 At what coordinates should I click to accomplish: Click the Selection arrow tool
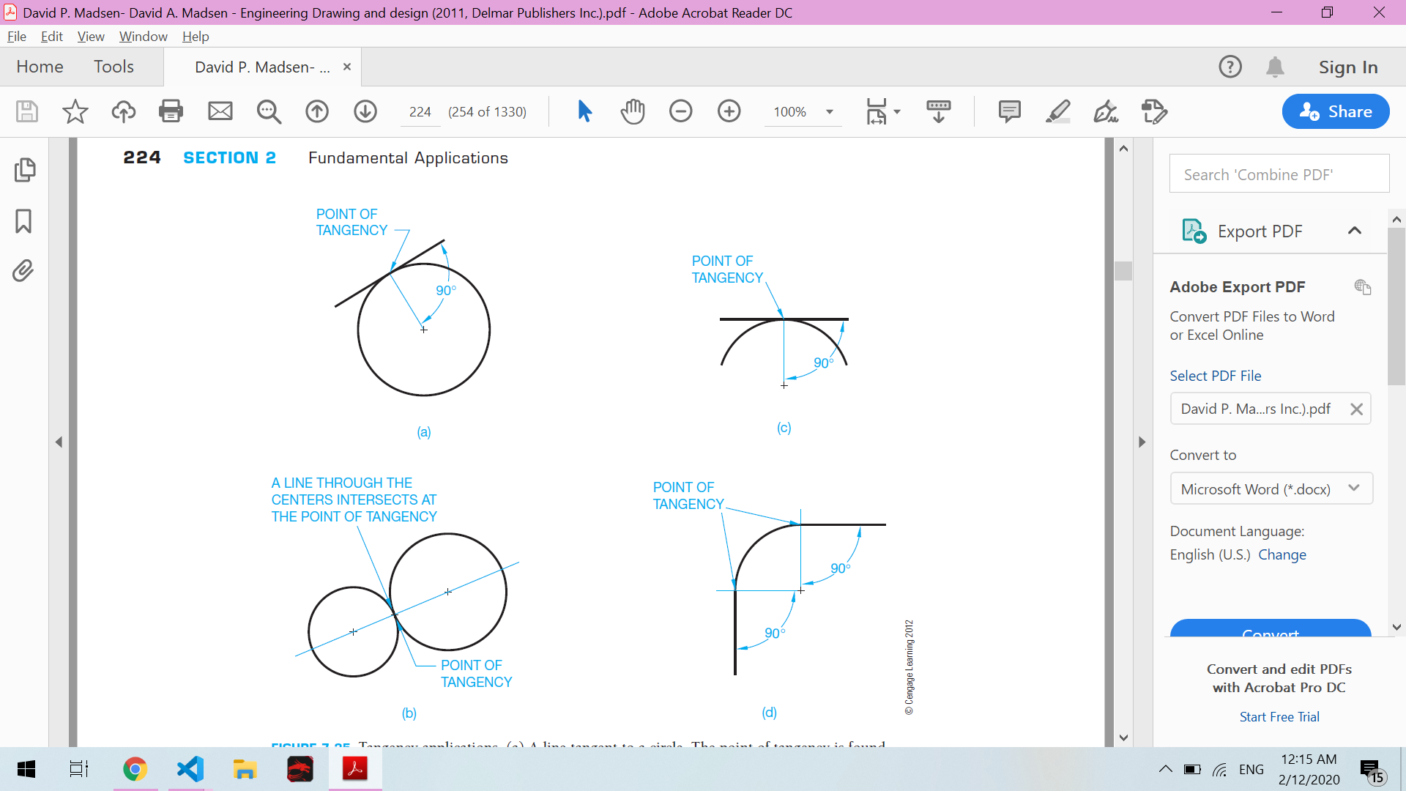coord(584,111)
